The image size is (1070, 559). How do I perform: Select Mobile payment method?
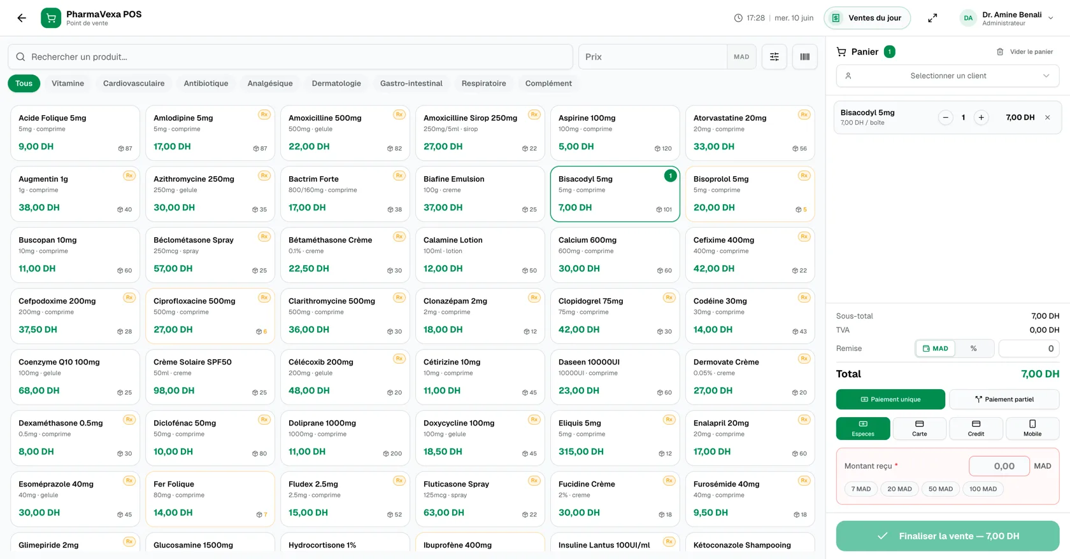(x=1032, y=429)
